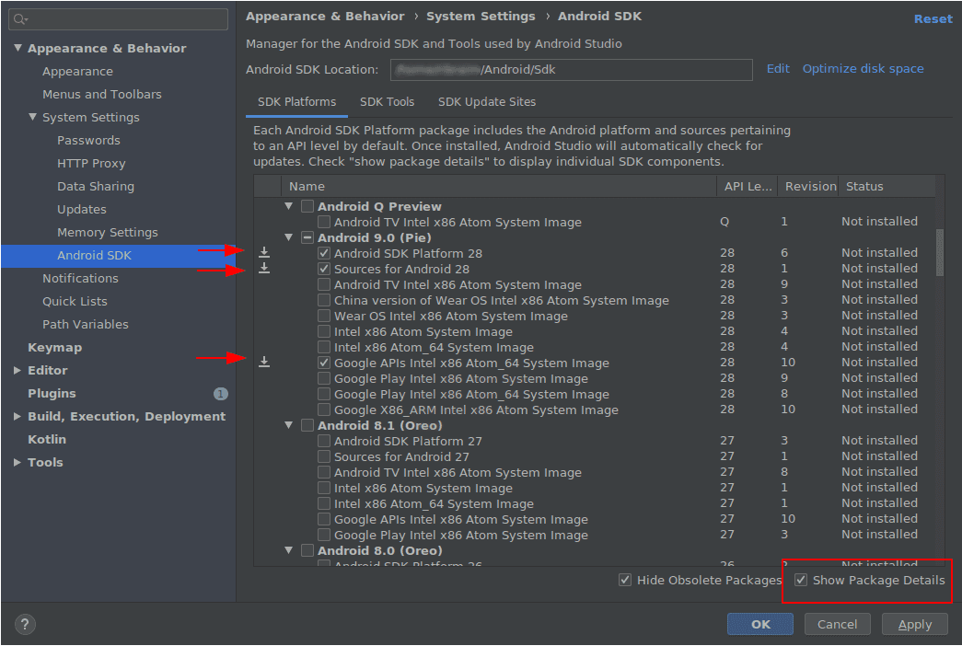962x646 pixels.
Task: Click the SDK list vertical scrollbar
Action: point(939,253)
